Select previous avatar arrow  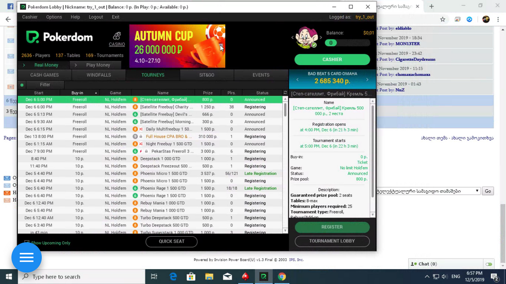293,37
